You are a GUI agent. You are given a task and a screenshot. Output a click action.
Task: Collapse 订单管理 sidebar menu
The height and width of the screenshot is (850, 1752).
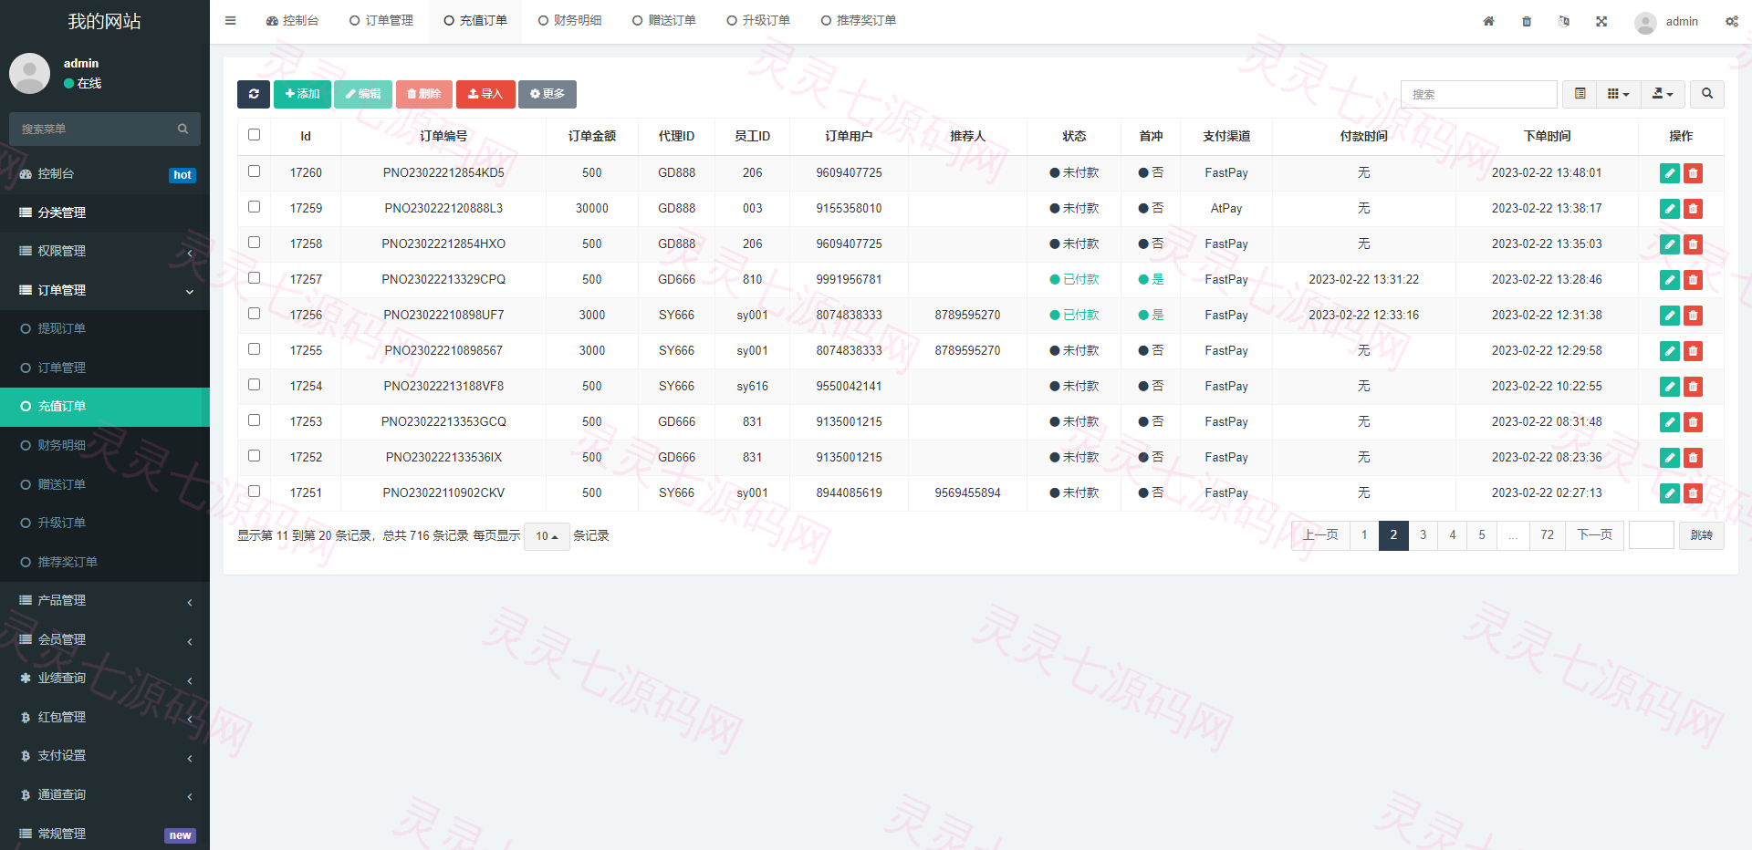[x=105, y=290]
